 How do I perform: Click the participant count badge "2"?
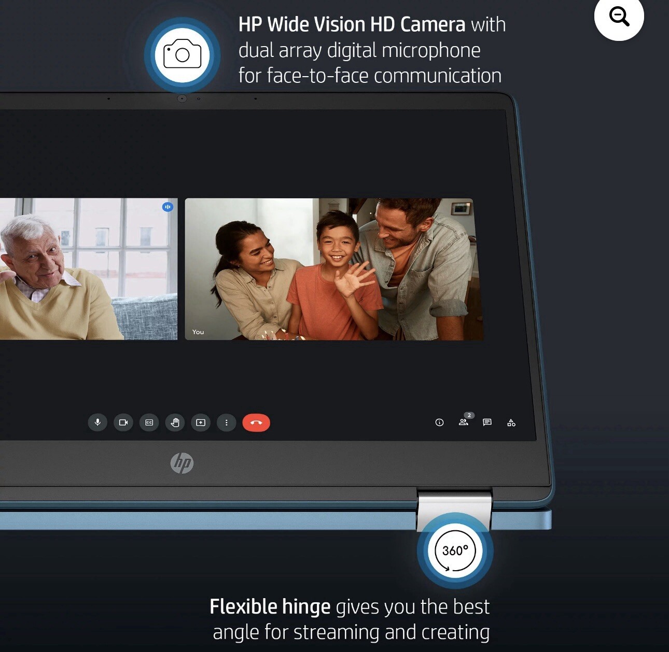click(469, 415)
